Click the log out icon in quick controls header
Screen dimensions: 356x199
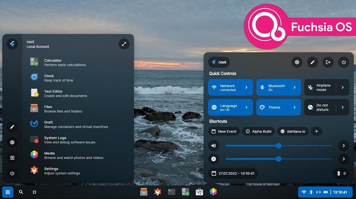coord(328,62)
